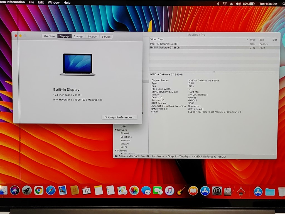Image resolution: width=285 pixels, height=214 pixels.
Task: Switch to the Overview tab
Action: click(x=49, y=36)
